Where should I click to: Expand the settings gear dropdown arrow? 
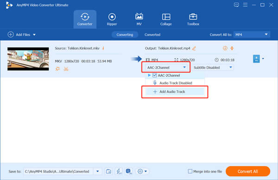[x=145, y=171]
